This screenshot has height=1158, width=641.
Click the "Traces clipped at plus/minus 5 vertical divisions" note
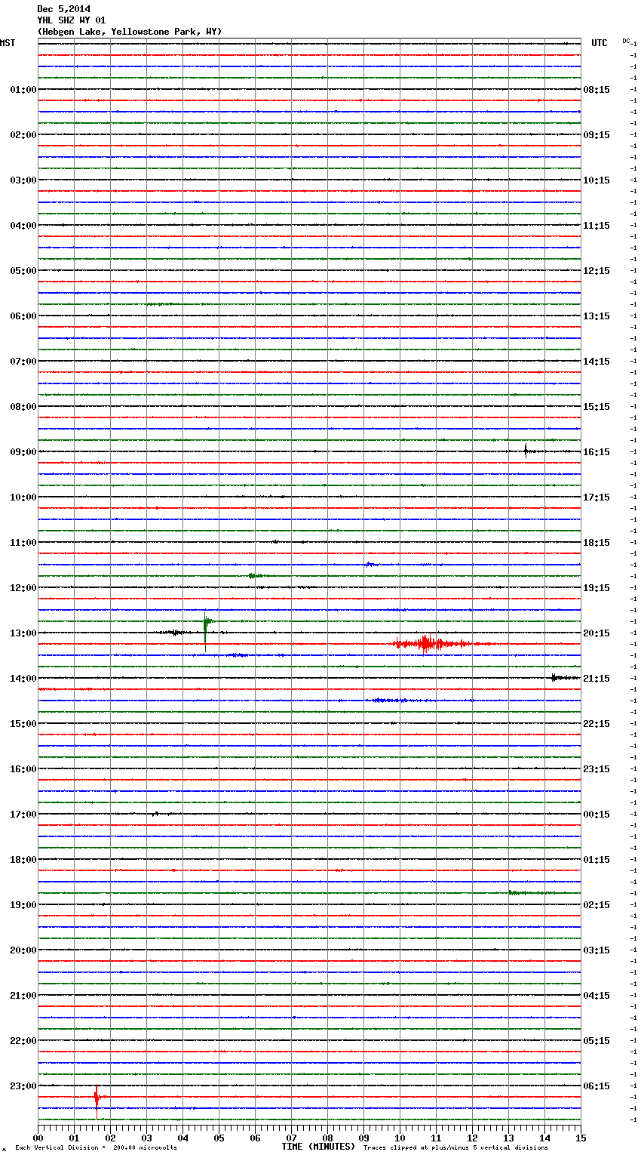coord(455,1148)
